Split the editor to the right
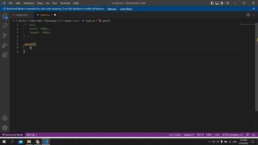This screenshot has width=258, height=145. click(x=248, y=15)
